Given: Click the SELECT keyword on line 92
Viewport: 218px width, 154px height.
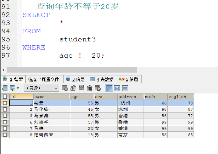Looking at the screenshot, I should (x=36, y=15).
